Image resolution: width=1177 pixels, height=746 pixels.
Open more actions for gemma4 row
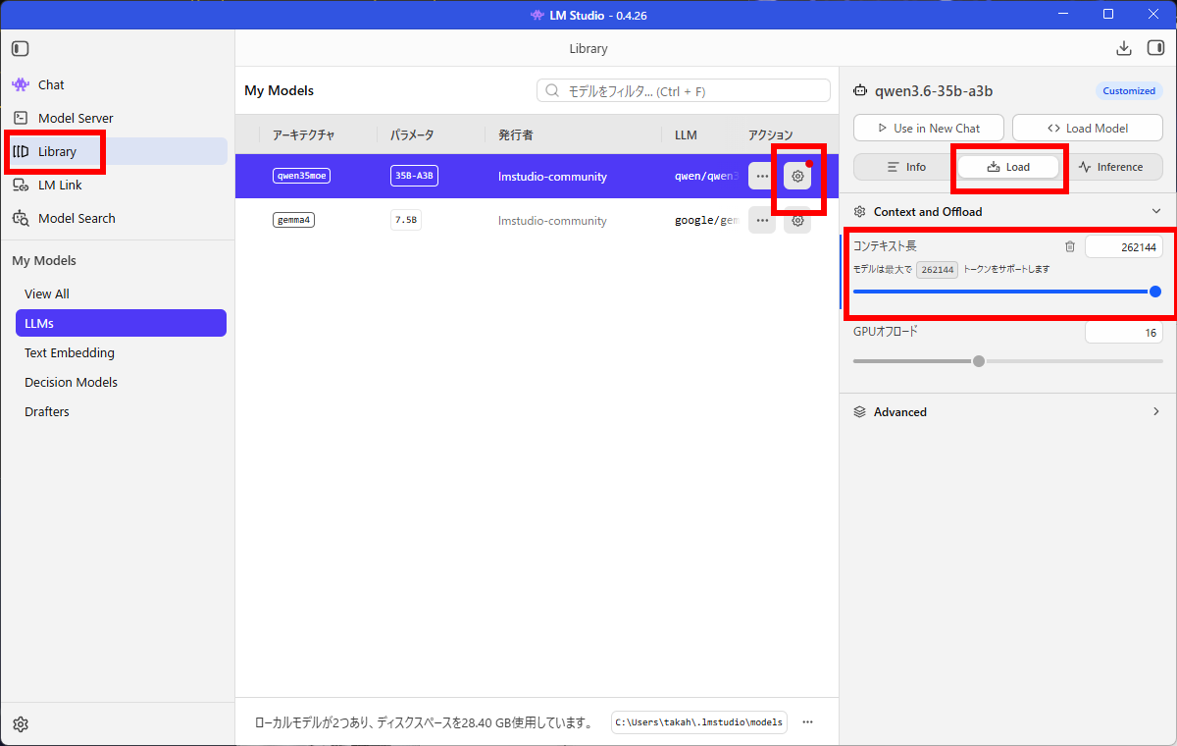coord(762,220)
